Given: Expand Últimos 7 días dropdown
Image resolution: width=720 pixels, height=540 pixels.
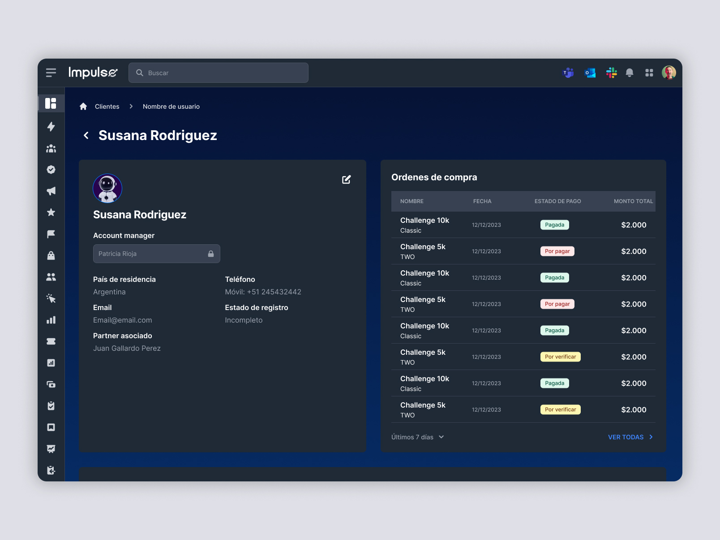Looking at the screenshot, I should pyautogui.click(x=417, y=437).
